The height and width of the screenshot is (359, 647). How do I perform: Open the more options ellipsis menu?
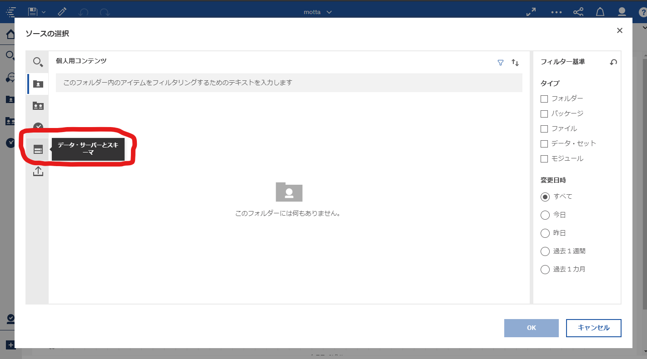pos(556,12)
